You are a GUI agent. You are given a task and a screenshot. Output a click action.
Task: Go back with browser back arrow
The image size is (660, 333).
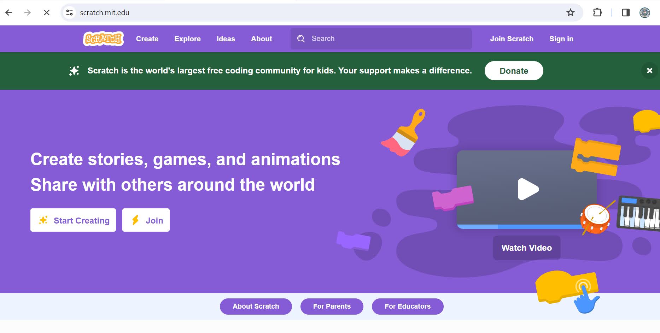click(x=9, y=13)
